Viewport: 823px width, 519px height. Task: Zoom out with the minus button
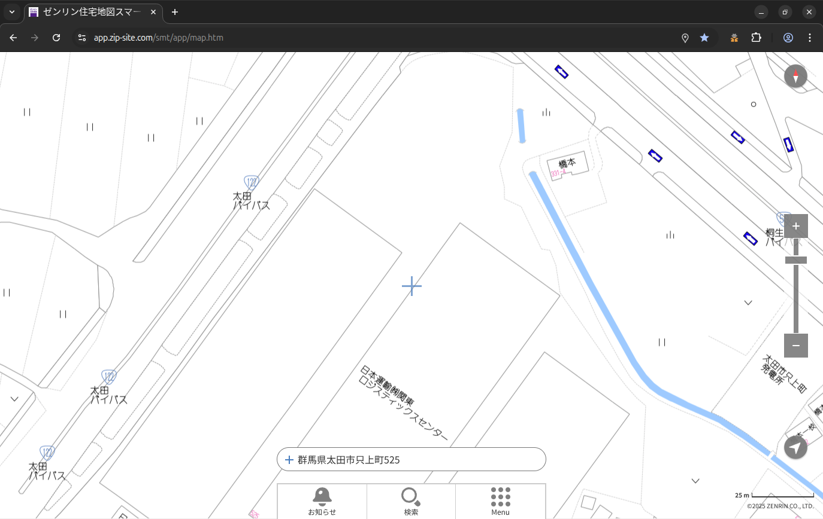coord(795,346)
